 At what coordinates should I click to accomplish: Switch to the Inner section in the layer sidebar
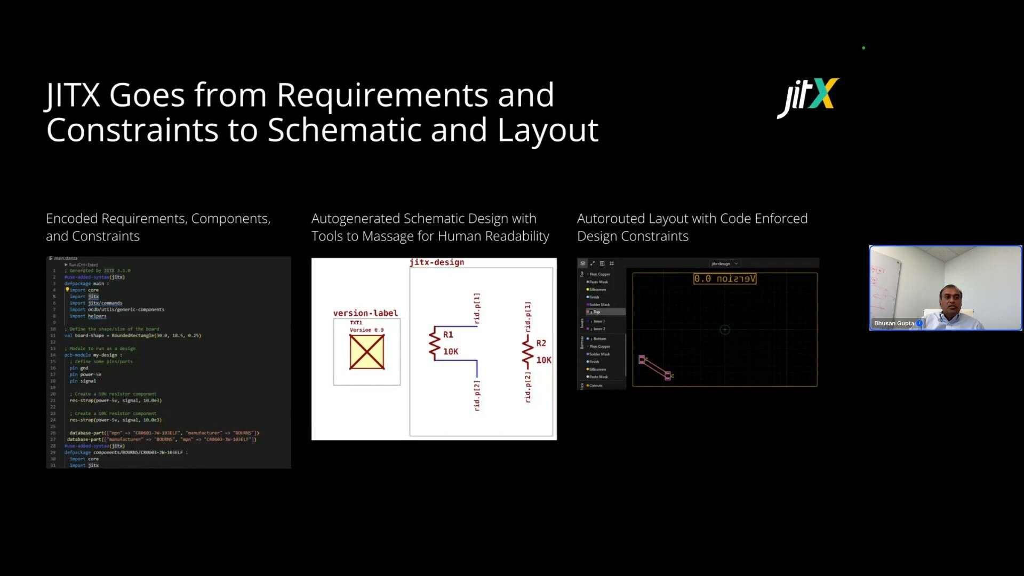pos(582,324)
